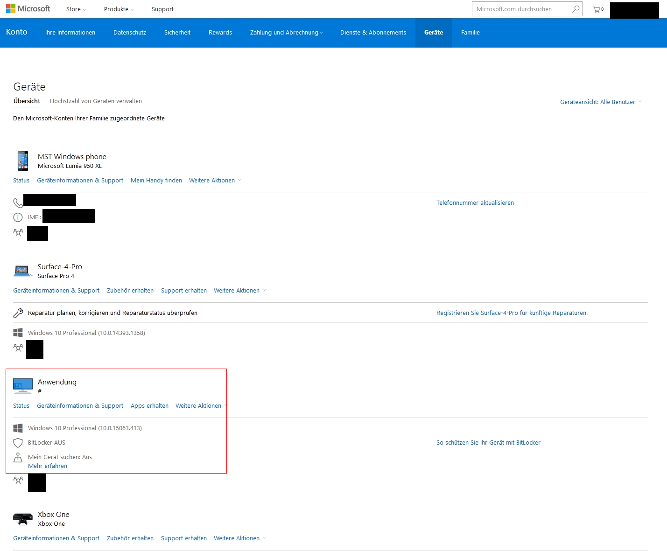Click Mehr erfahren link
667x551 pixels.
pos(48,466)
